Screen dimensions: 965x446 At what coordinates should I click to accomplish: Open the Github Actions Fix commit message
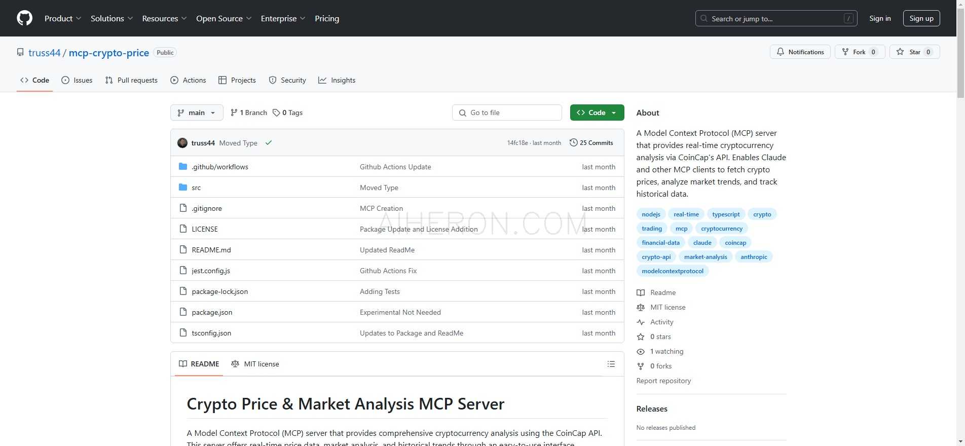388,271
